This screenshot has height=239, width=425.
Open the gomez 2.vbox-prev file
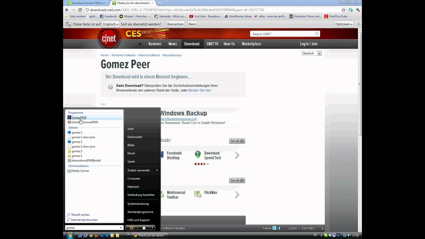[x=83, y=146]
